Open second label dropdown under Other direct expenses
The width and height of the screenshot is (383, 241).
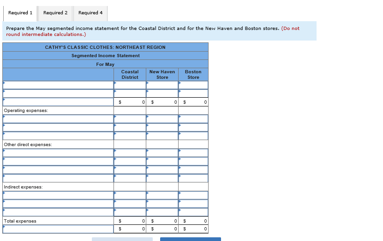(x=58, y=161)
